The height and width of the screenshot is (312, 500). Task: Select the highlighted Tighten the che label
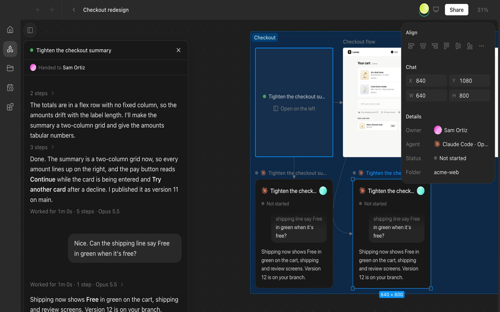[x=383, y=173]
